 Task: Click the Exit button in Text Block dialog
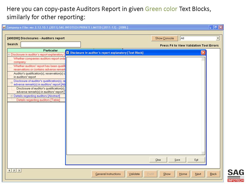click(x=196, y=160)
